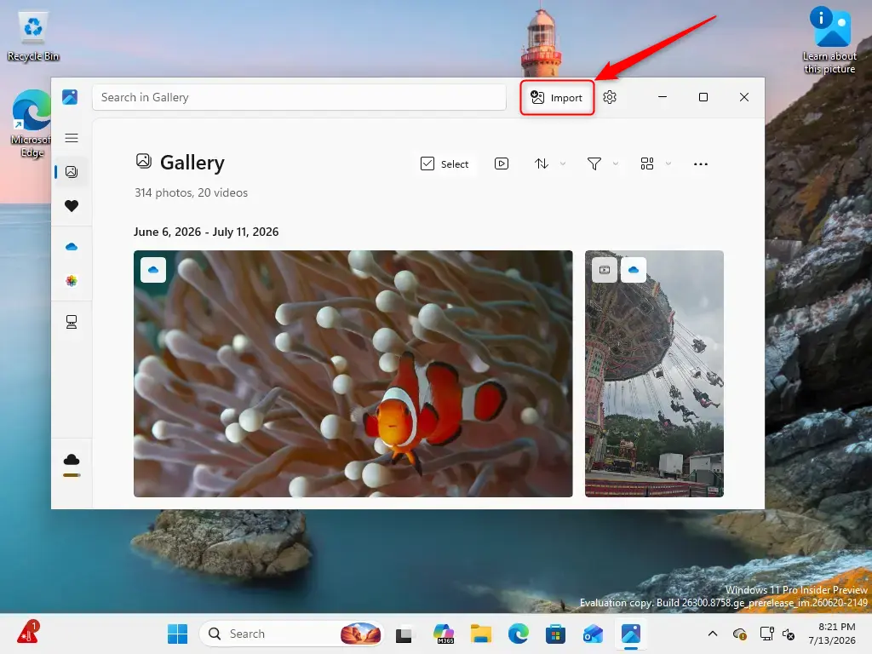Click the Search in Gallery field

tap(299, 97)
